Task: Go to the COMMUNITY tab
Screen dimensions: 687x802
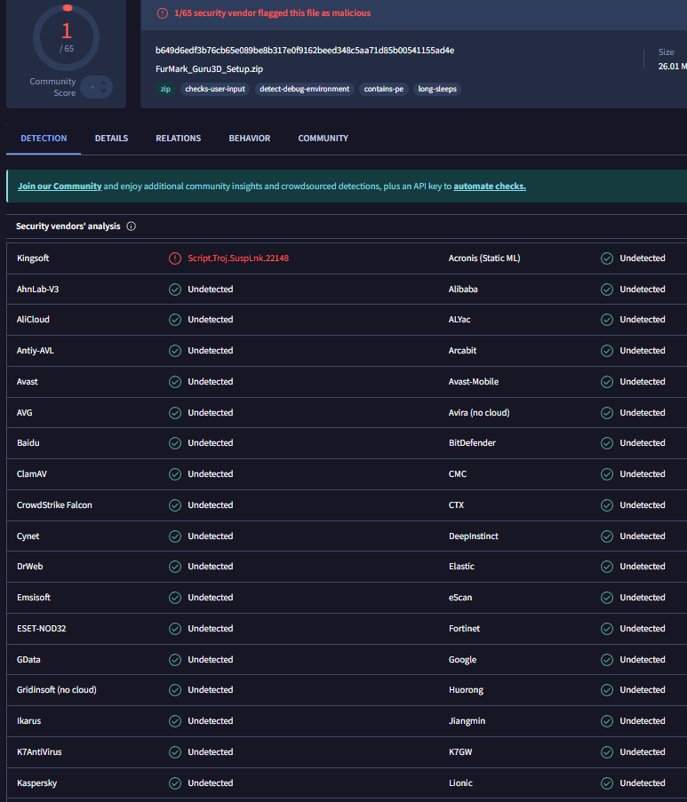Action: coord(323,138)
